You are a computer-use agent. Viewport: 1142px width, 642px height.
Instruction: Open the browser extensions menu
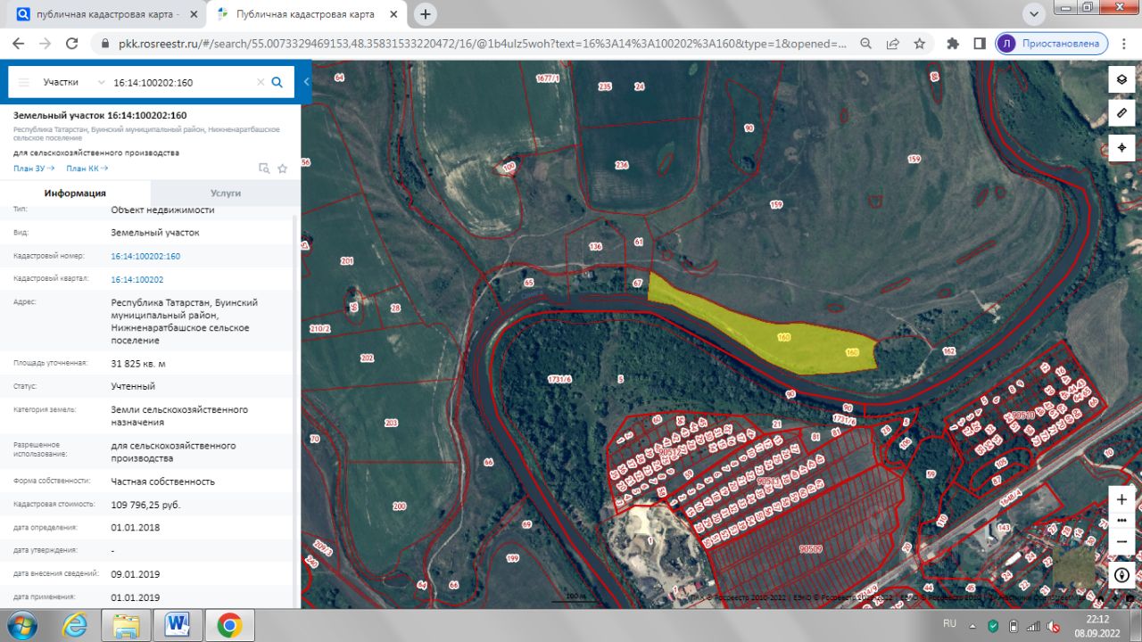pyautogui.click(x=953, y=43)
